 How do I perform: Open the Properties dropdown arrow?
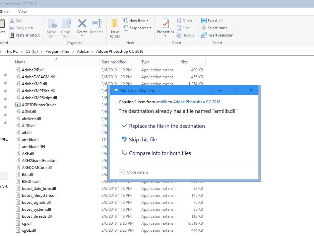pos(165,36)
